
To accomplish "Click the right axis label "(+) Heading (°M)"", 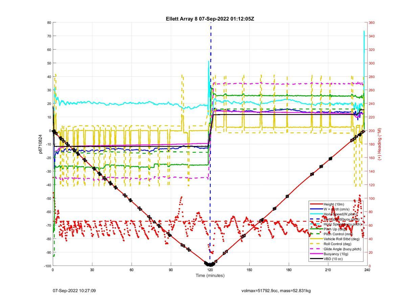I will [380, 144].
